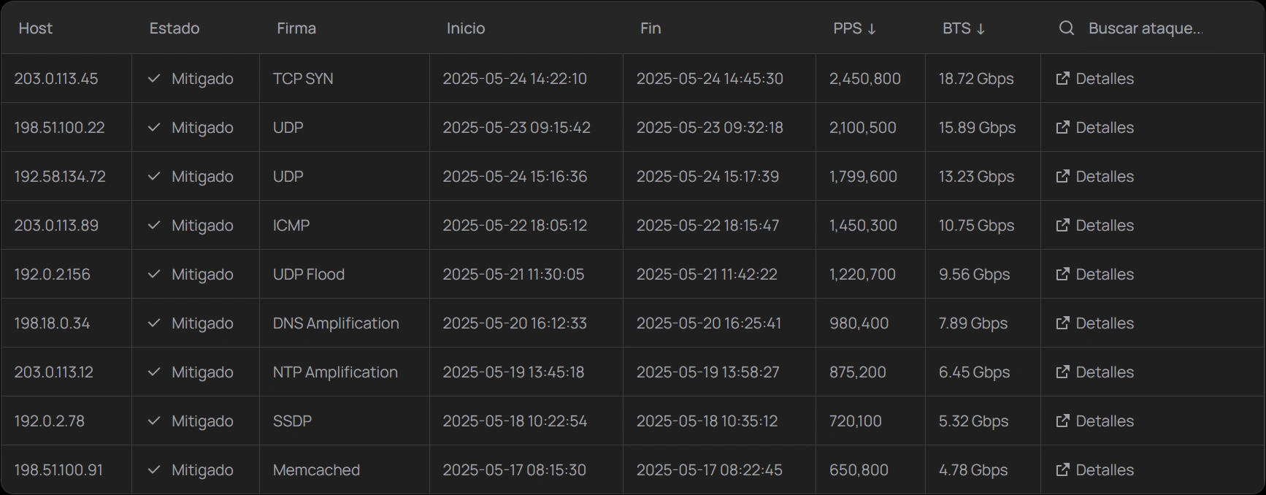The image size is (1266, 495).
Task: Sort the table by PPS column
Action: tap(847, 28)
